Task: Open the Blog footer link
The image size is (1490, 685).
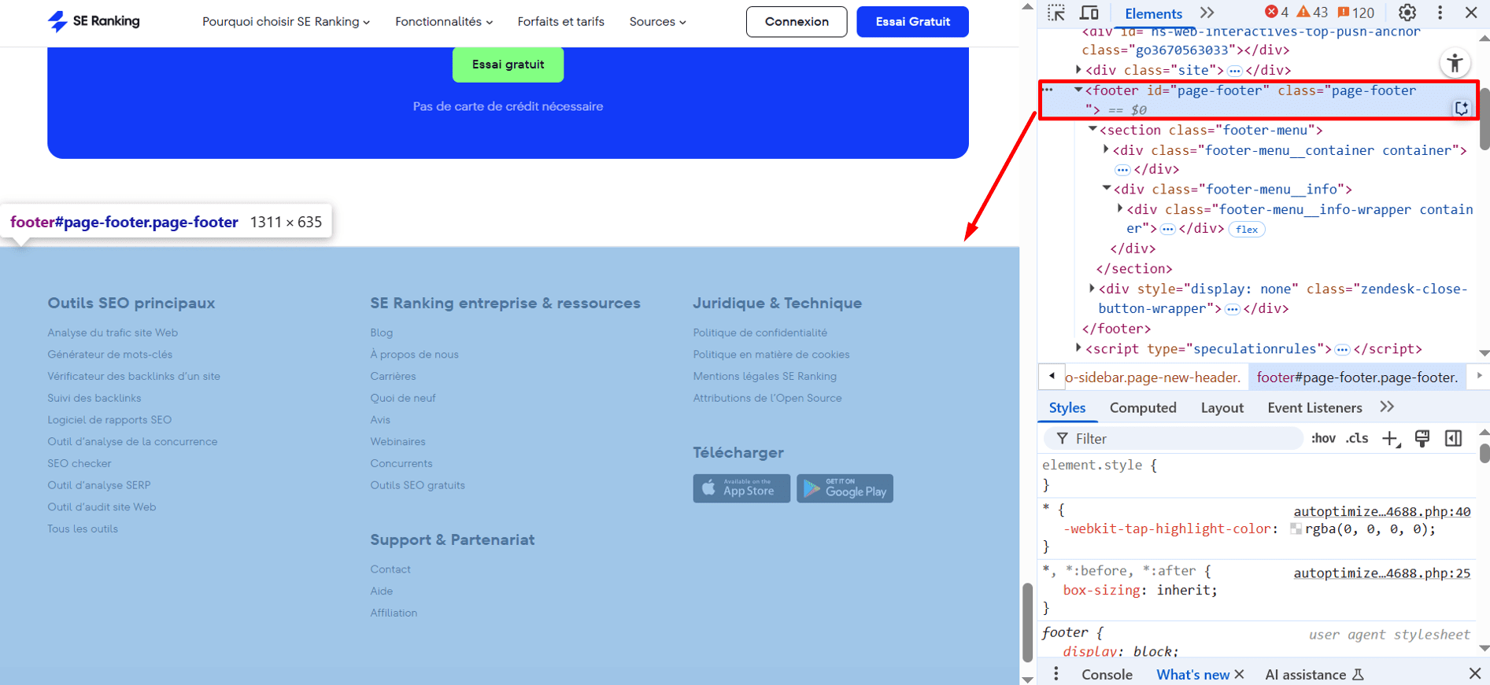Action: (381, 333)
